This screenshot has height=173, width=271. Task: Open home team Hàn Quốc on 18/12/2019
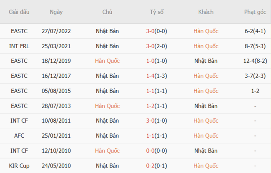pos(107,61)
